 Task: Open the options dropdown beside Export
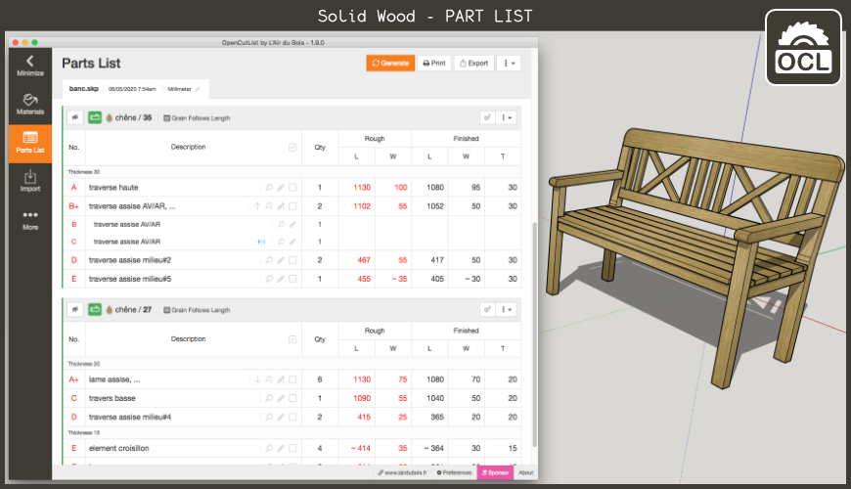tap(509, 63)
